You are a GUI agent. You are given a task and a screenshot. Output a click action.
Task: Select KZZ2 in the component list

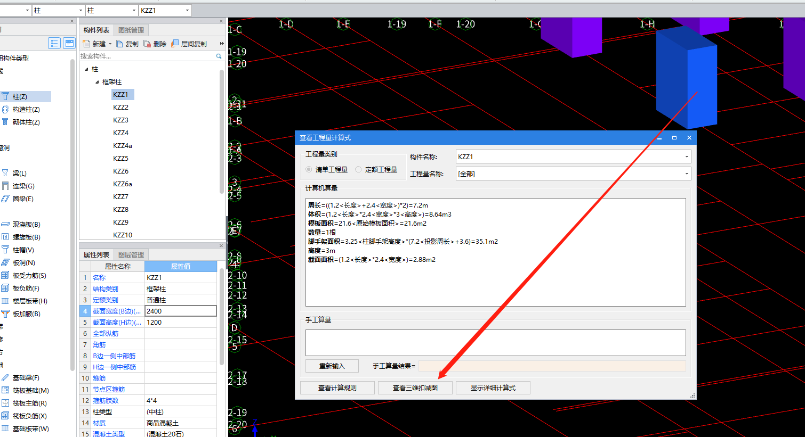pos(120,107)
